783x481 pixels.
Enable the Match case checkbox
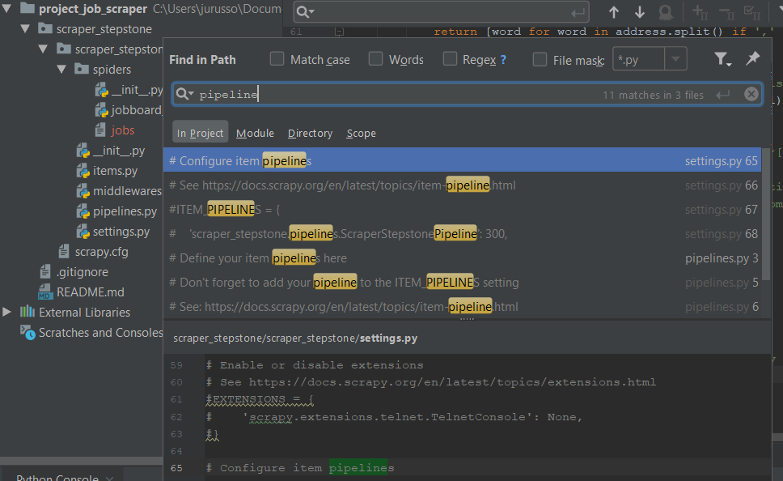[x=277, y=59]
